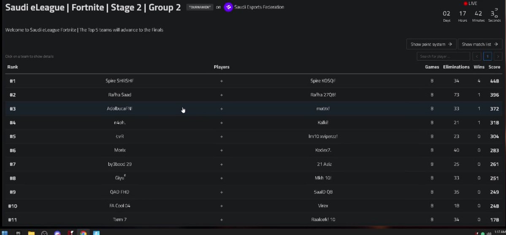Screen dimensions: 506x235
Task: Click the arrow in Show point system
Action: coord(450,44)
